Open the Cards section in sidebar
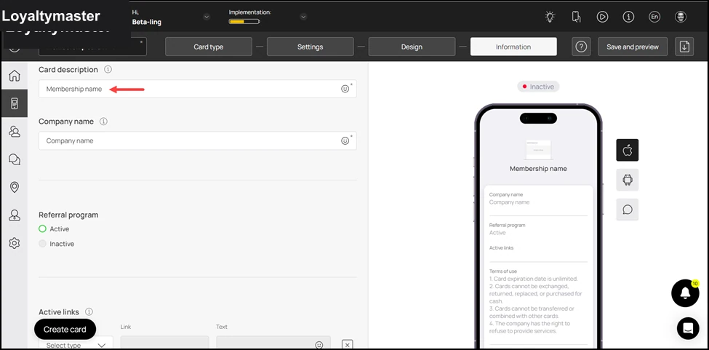The image size is (709, 350). pyautogui.click(x=15, y=103)
